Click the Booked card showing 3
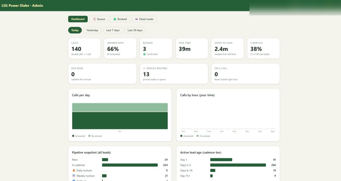341x181 pixels. point(156,48)
